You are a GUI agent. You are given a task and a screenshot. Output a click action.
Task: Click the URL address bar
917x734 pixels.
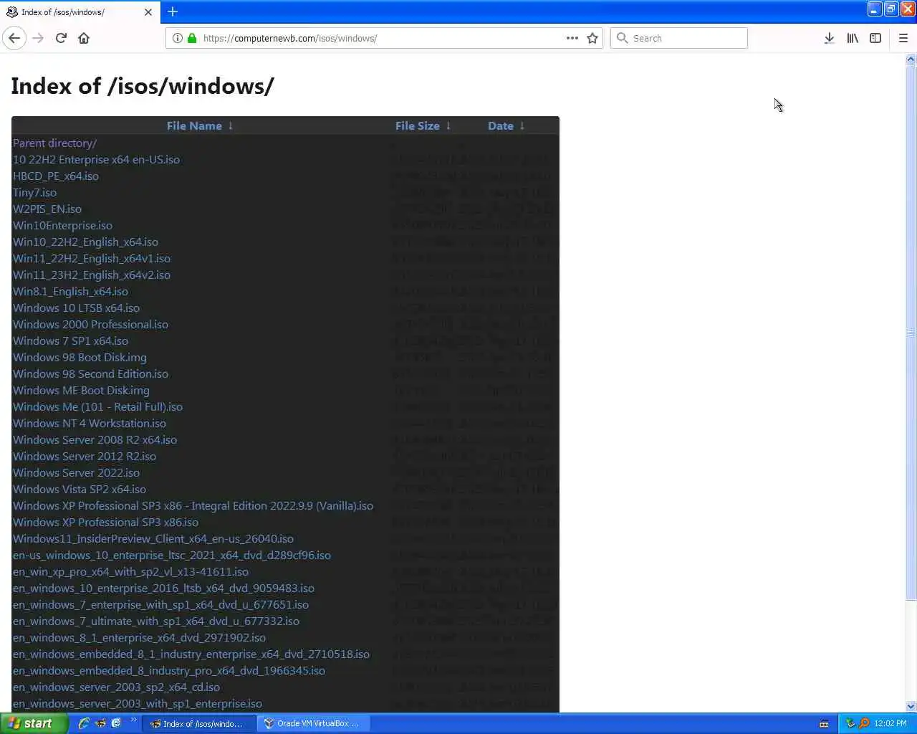383,38
